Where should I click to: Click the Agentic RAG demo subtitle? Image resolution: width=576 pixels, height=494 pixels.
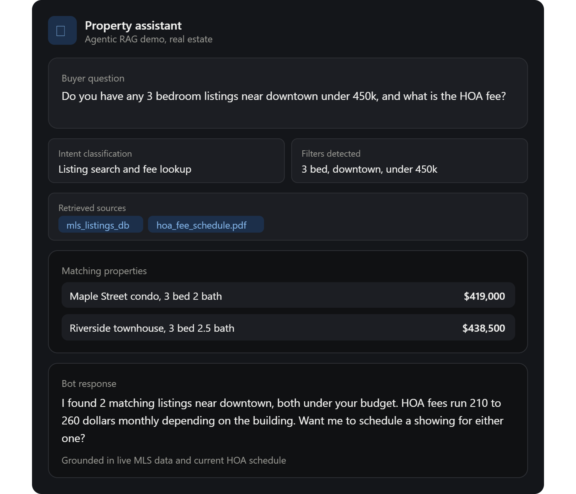coord(149,39)
